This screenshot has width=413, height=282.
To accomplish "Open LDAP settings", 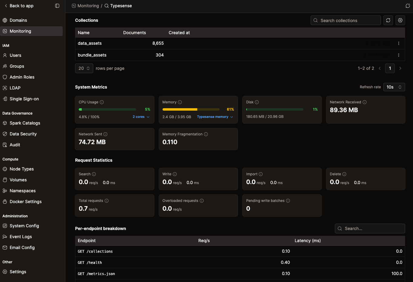I will [x=31, y=88].
